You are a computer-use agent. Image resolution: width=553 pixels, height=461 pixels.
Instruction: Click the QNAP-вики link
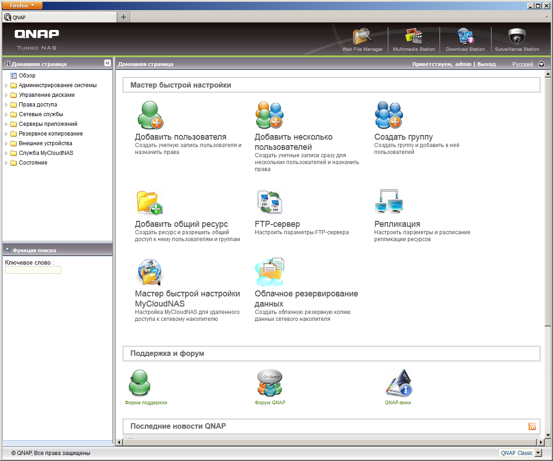click(x=398, y=402)
